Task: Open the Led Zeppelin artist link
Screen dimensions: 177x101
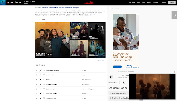Action: 85,84
